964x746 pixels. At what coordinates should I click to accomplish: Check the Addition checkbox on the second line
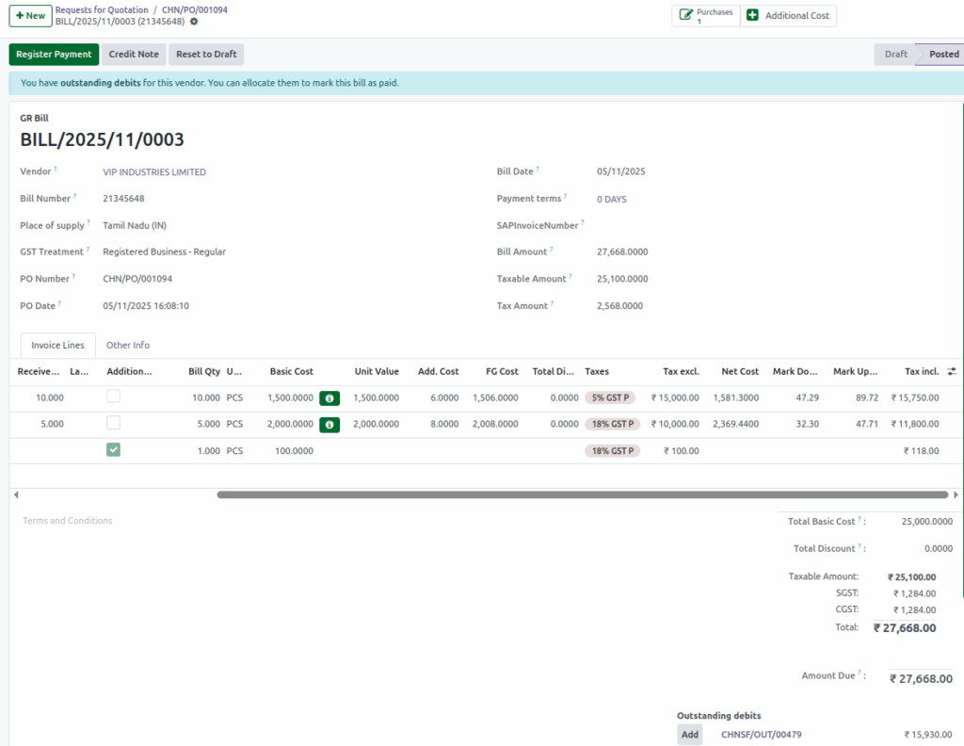pyautogui.click(x=113, y=422)
